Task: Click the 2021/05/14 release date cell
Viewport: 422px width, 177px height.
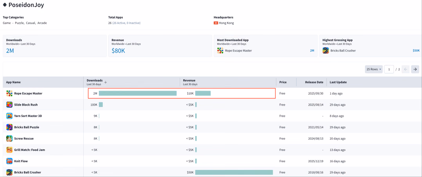Action: 316,127
